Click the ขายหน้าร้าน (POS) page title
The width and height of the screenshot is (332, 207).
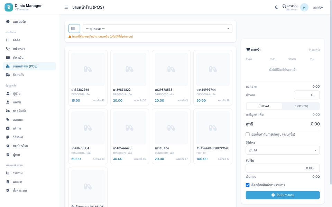click(x=88, y=7)
